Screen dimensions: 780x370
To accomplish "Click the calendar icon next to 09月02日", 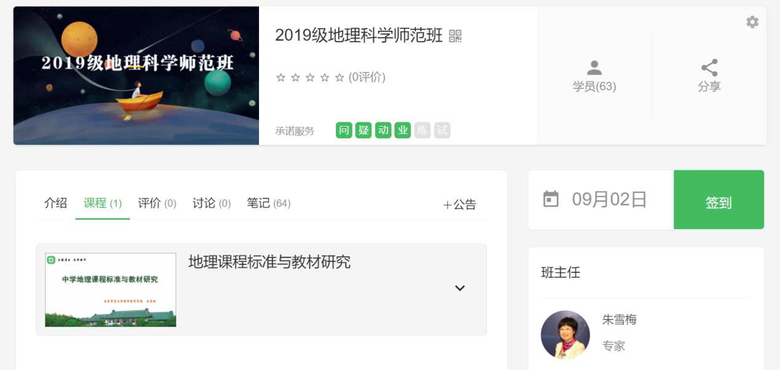I will [551, 199].
